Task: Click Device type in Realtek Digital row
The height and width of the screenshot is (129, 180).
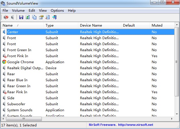Action: pos(51,68)
